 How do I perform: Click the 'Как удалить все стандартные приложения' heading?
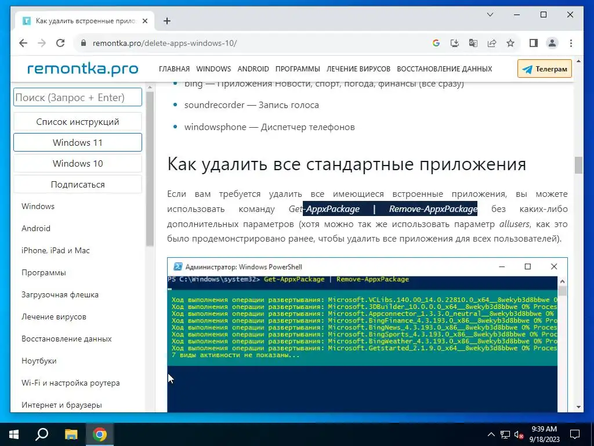coord(347,164)
